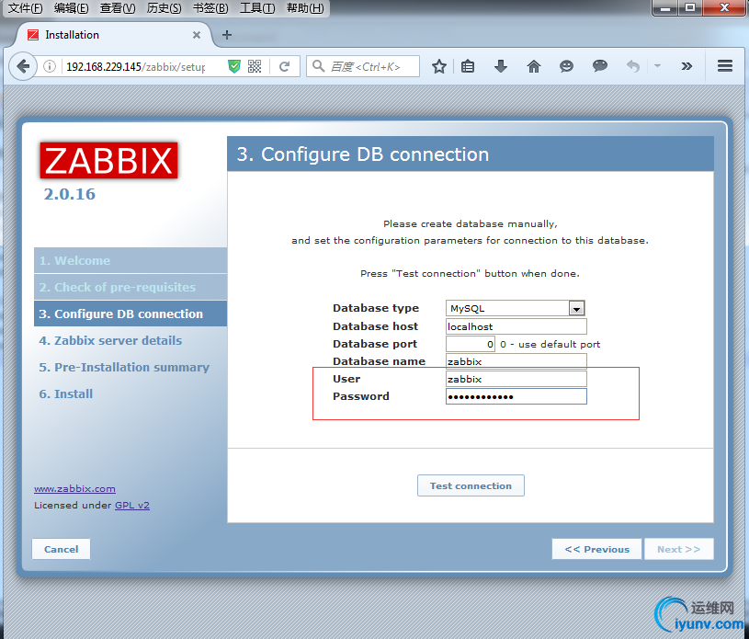This screenshot has height=639, width=749.
Task: Click the smiley face toolbar icon
Action: coord(566,66)
